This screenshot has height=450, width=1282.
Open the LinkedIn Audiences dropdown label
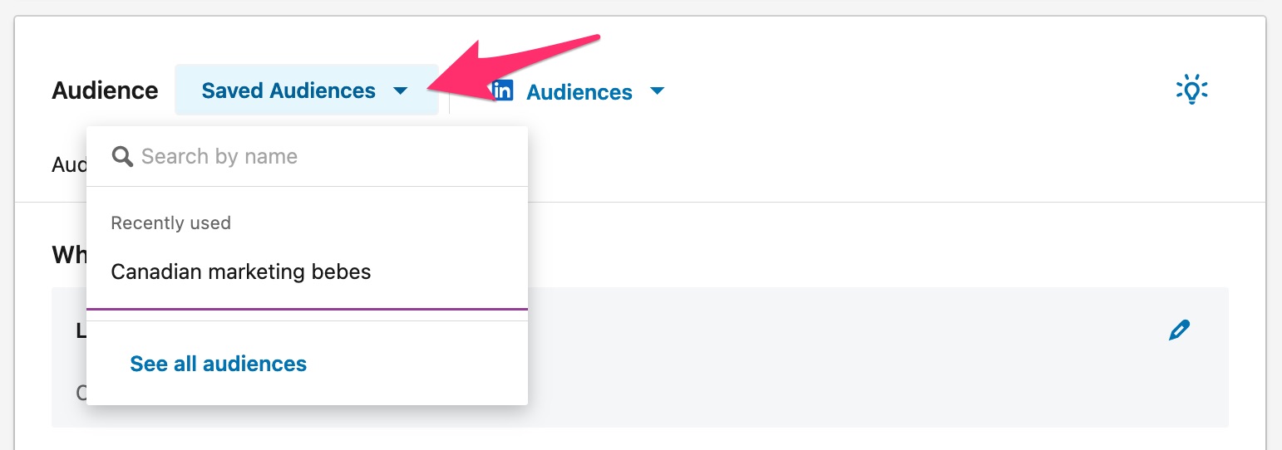[579, 92]
